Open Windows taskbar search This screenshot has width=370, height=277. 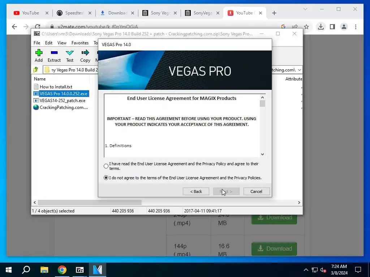point(26,270)
